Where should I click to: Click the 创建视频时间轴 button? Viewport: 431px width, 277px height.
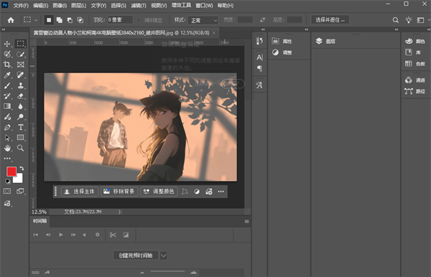[136, 255]
